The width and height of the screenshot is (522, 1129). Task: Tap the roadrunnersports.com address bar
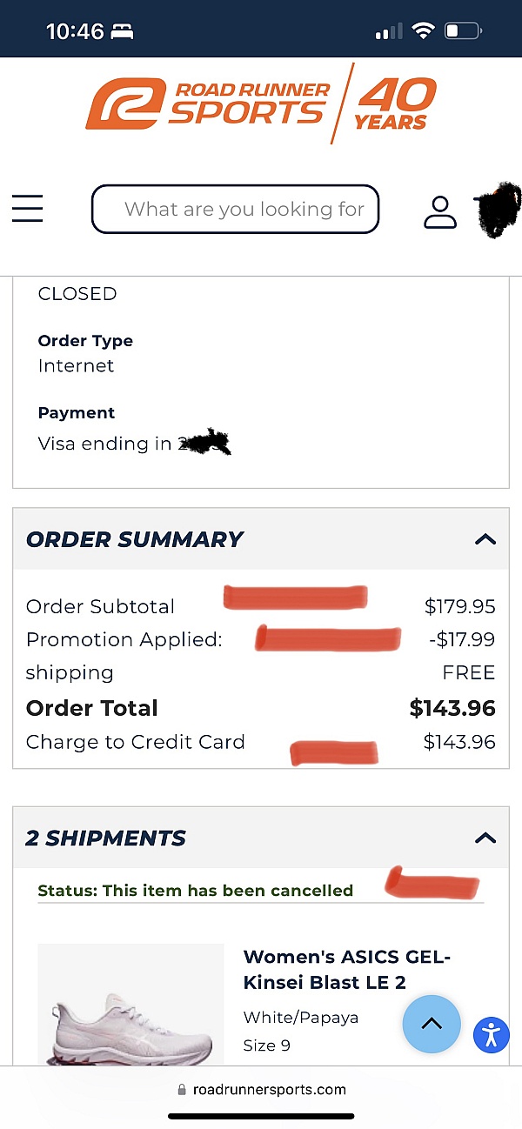coord(261,1089)
